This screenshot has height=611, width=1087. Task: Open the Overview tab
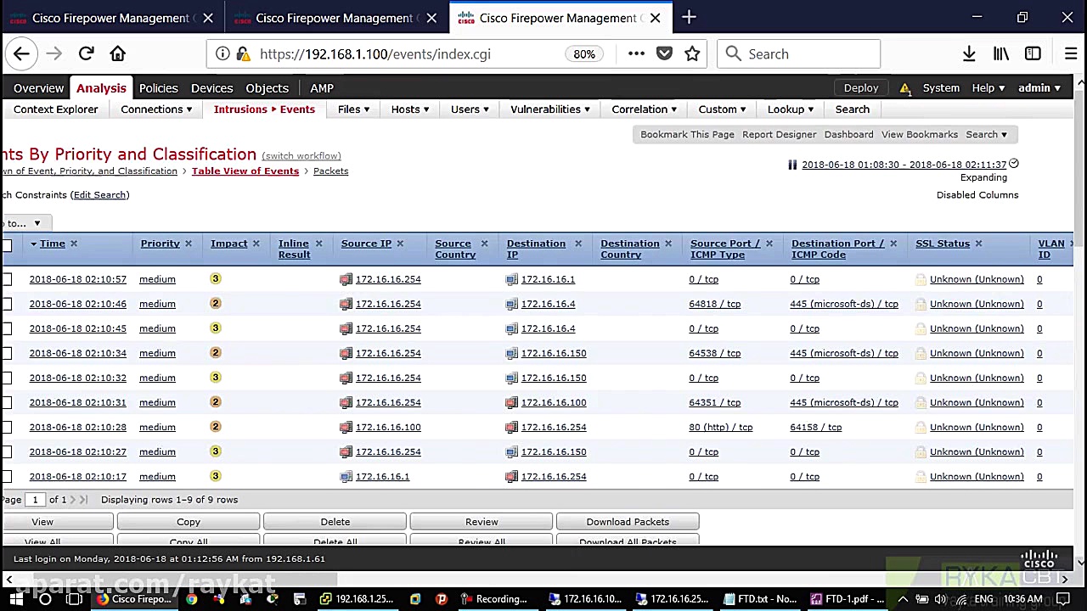tap(38, 87)
